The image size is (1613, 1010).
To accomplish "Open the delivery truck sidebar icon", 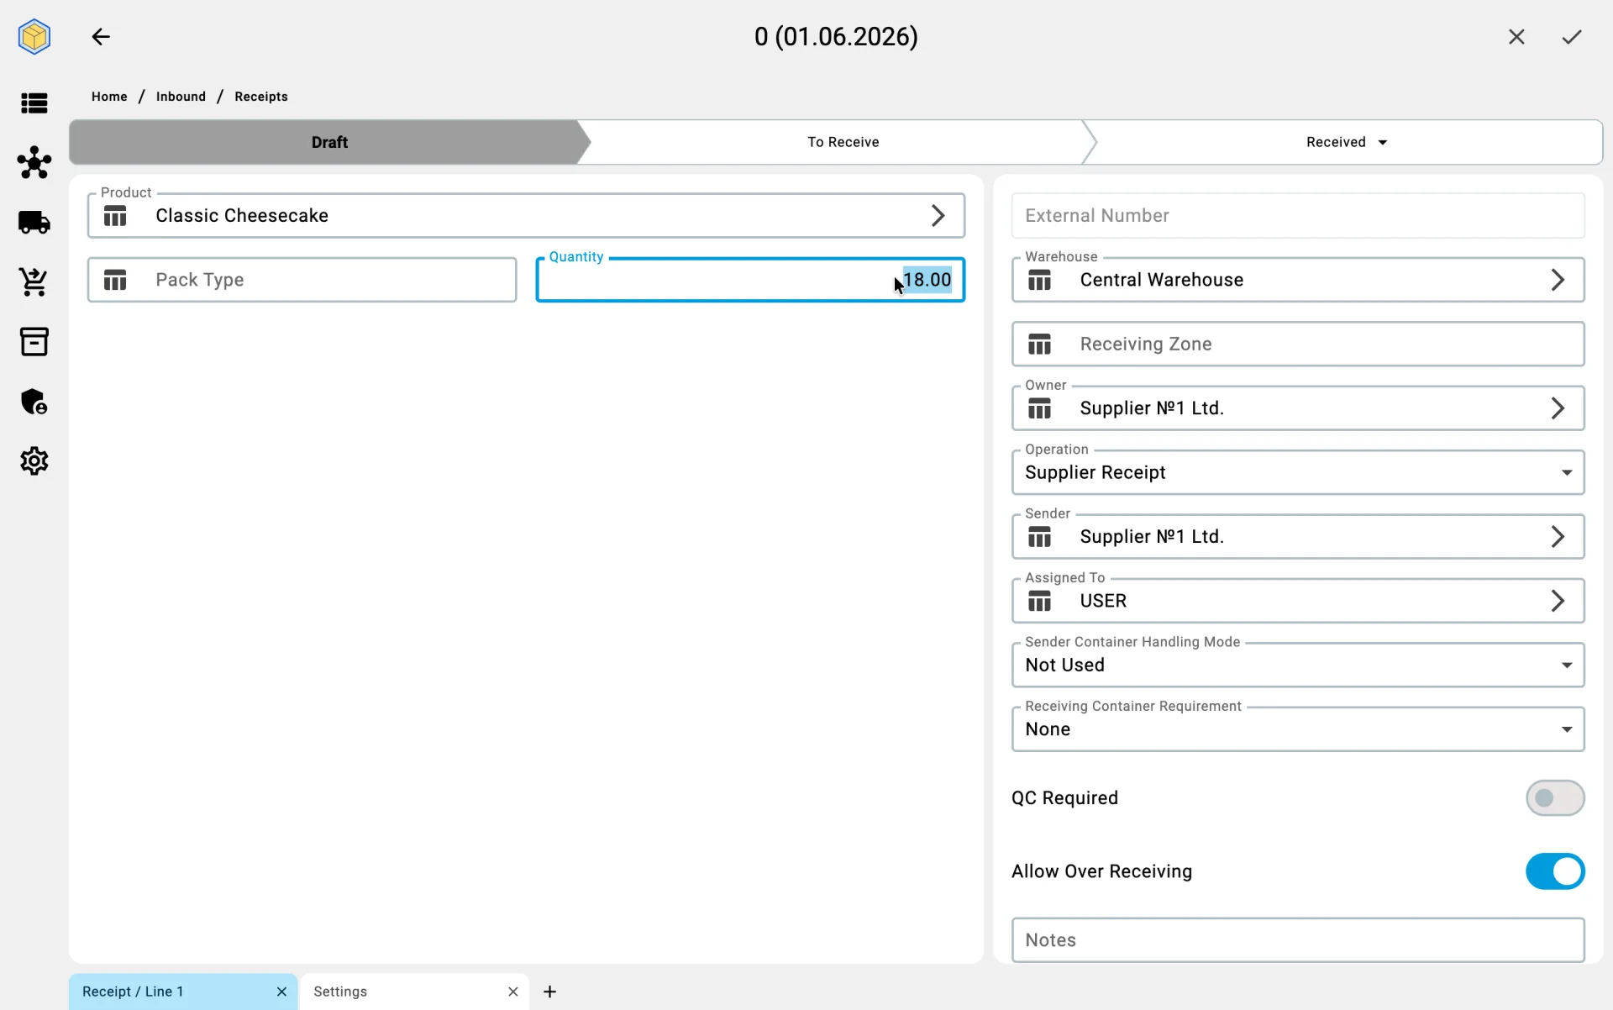I will (34, 223).
